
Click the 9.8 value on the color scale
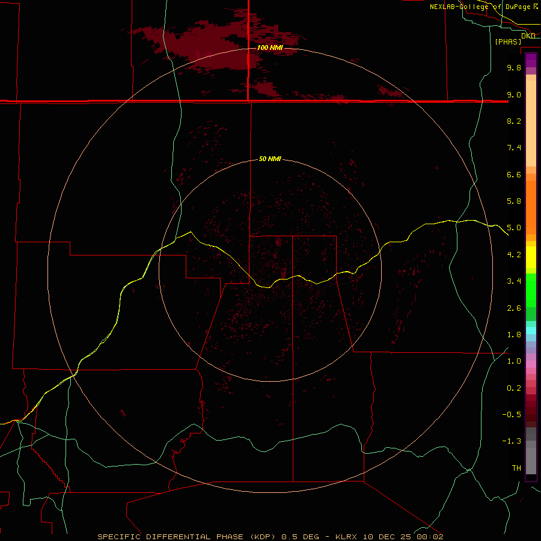pyautogui.click(x=514, y=67)
